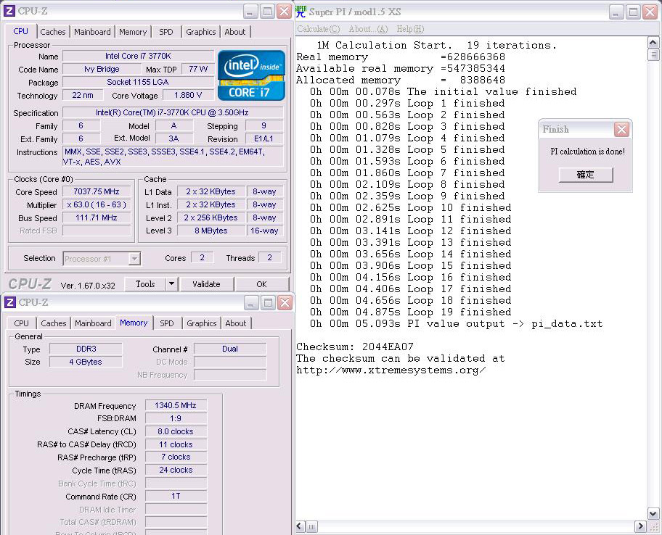The width and height of the screenshot is (662, 535).
Task: Click the Core Speed value 7037.75 MHz
Action: click(x=97, y=191)
